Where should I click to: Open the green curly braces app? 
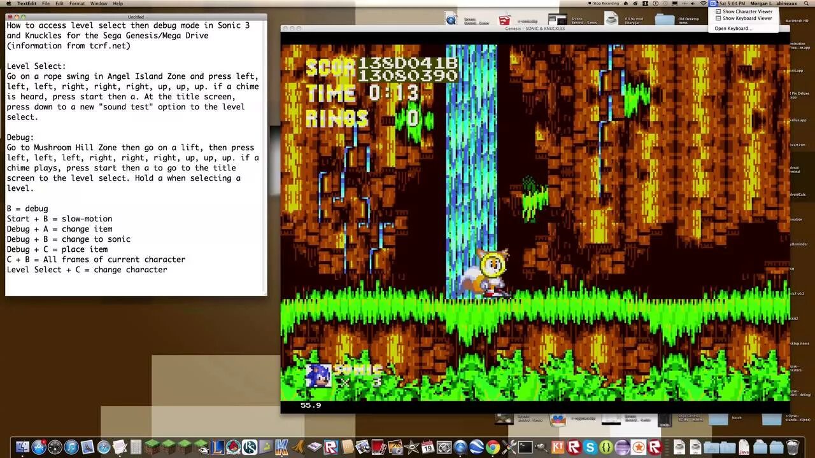606,447
